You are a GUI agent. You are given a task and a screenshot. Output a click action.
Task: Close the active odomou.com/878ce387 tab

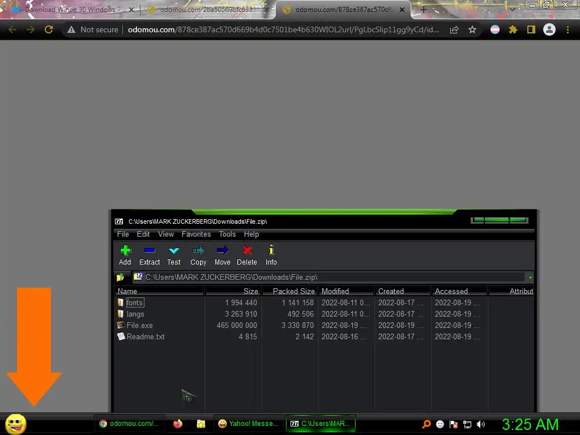tap(402, 10)
